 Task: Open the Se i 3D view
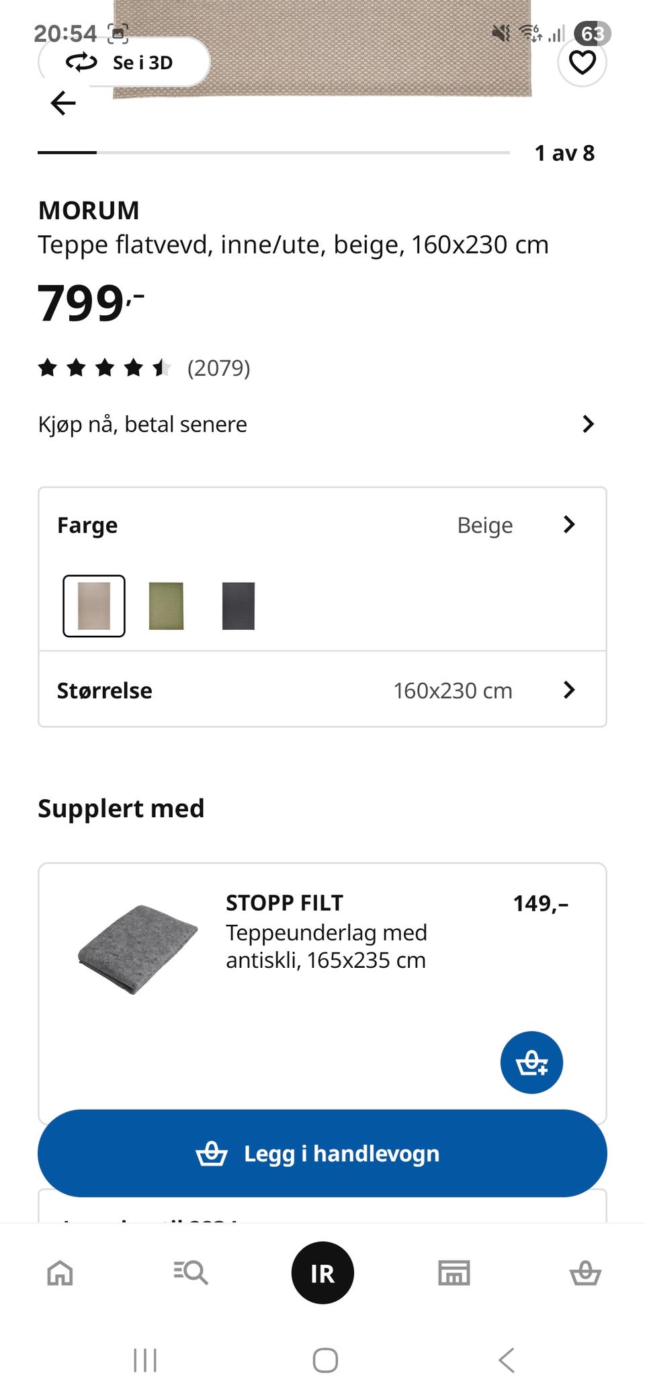coord(124,63)
